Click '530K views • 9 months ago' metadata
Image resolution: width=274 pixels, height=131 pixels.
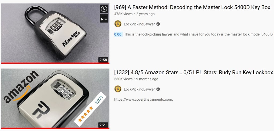point(136,79)
